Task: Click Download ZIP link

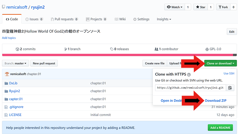Action: pyautogui.click(x=216, y=101)
